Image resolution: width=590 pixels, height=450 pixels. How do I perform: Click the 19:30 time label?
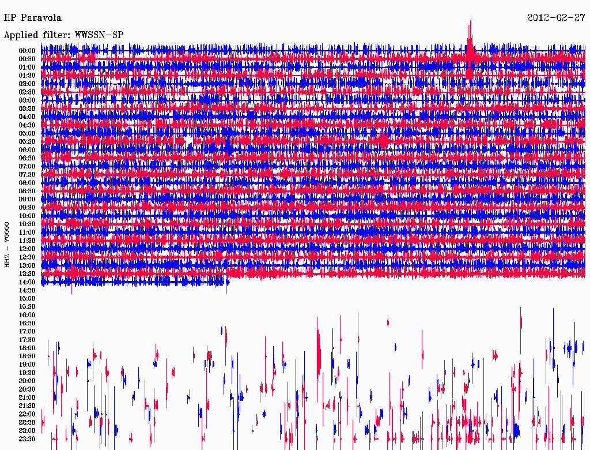point(27,373)
